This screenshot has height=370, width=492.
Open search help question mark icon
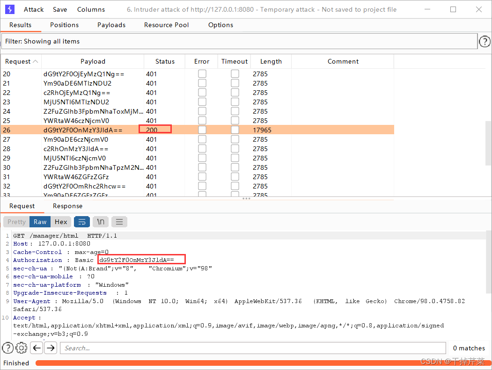click(8, 348)
